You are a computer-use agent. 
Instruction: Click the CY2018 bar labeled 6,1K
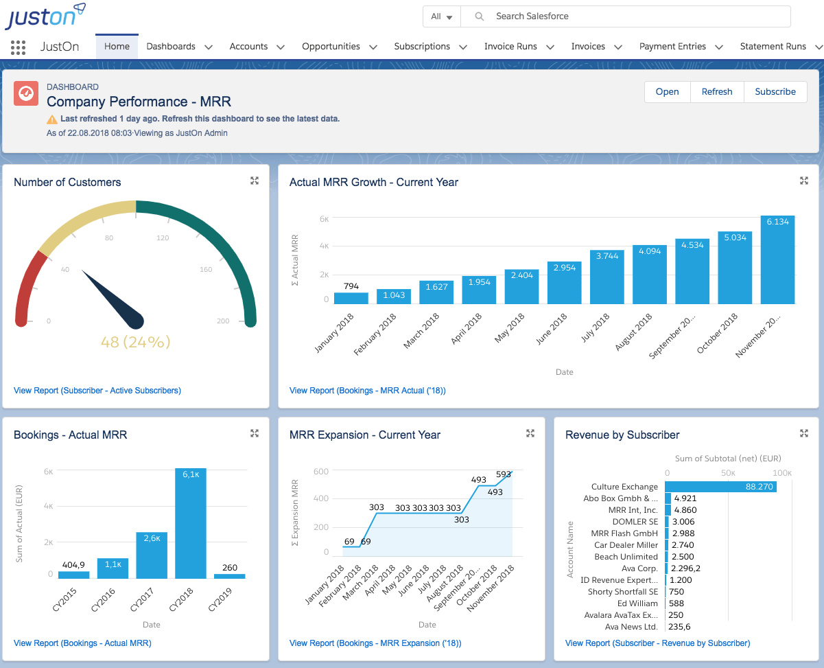191,523
